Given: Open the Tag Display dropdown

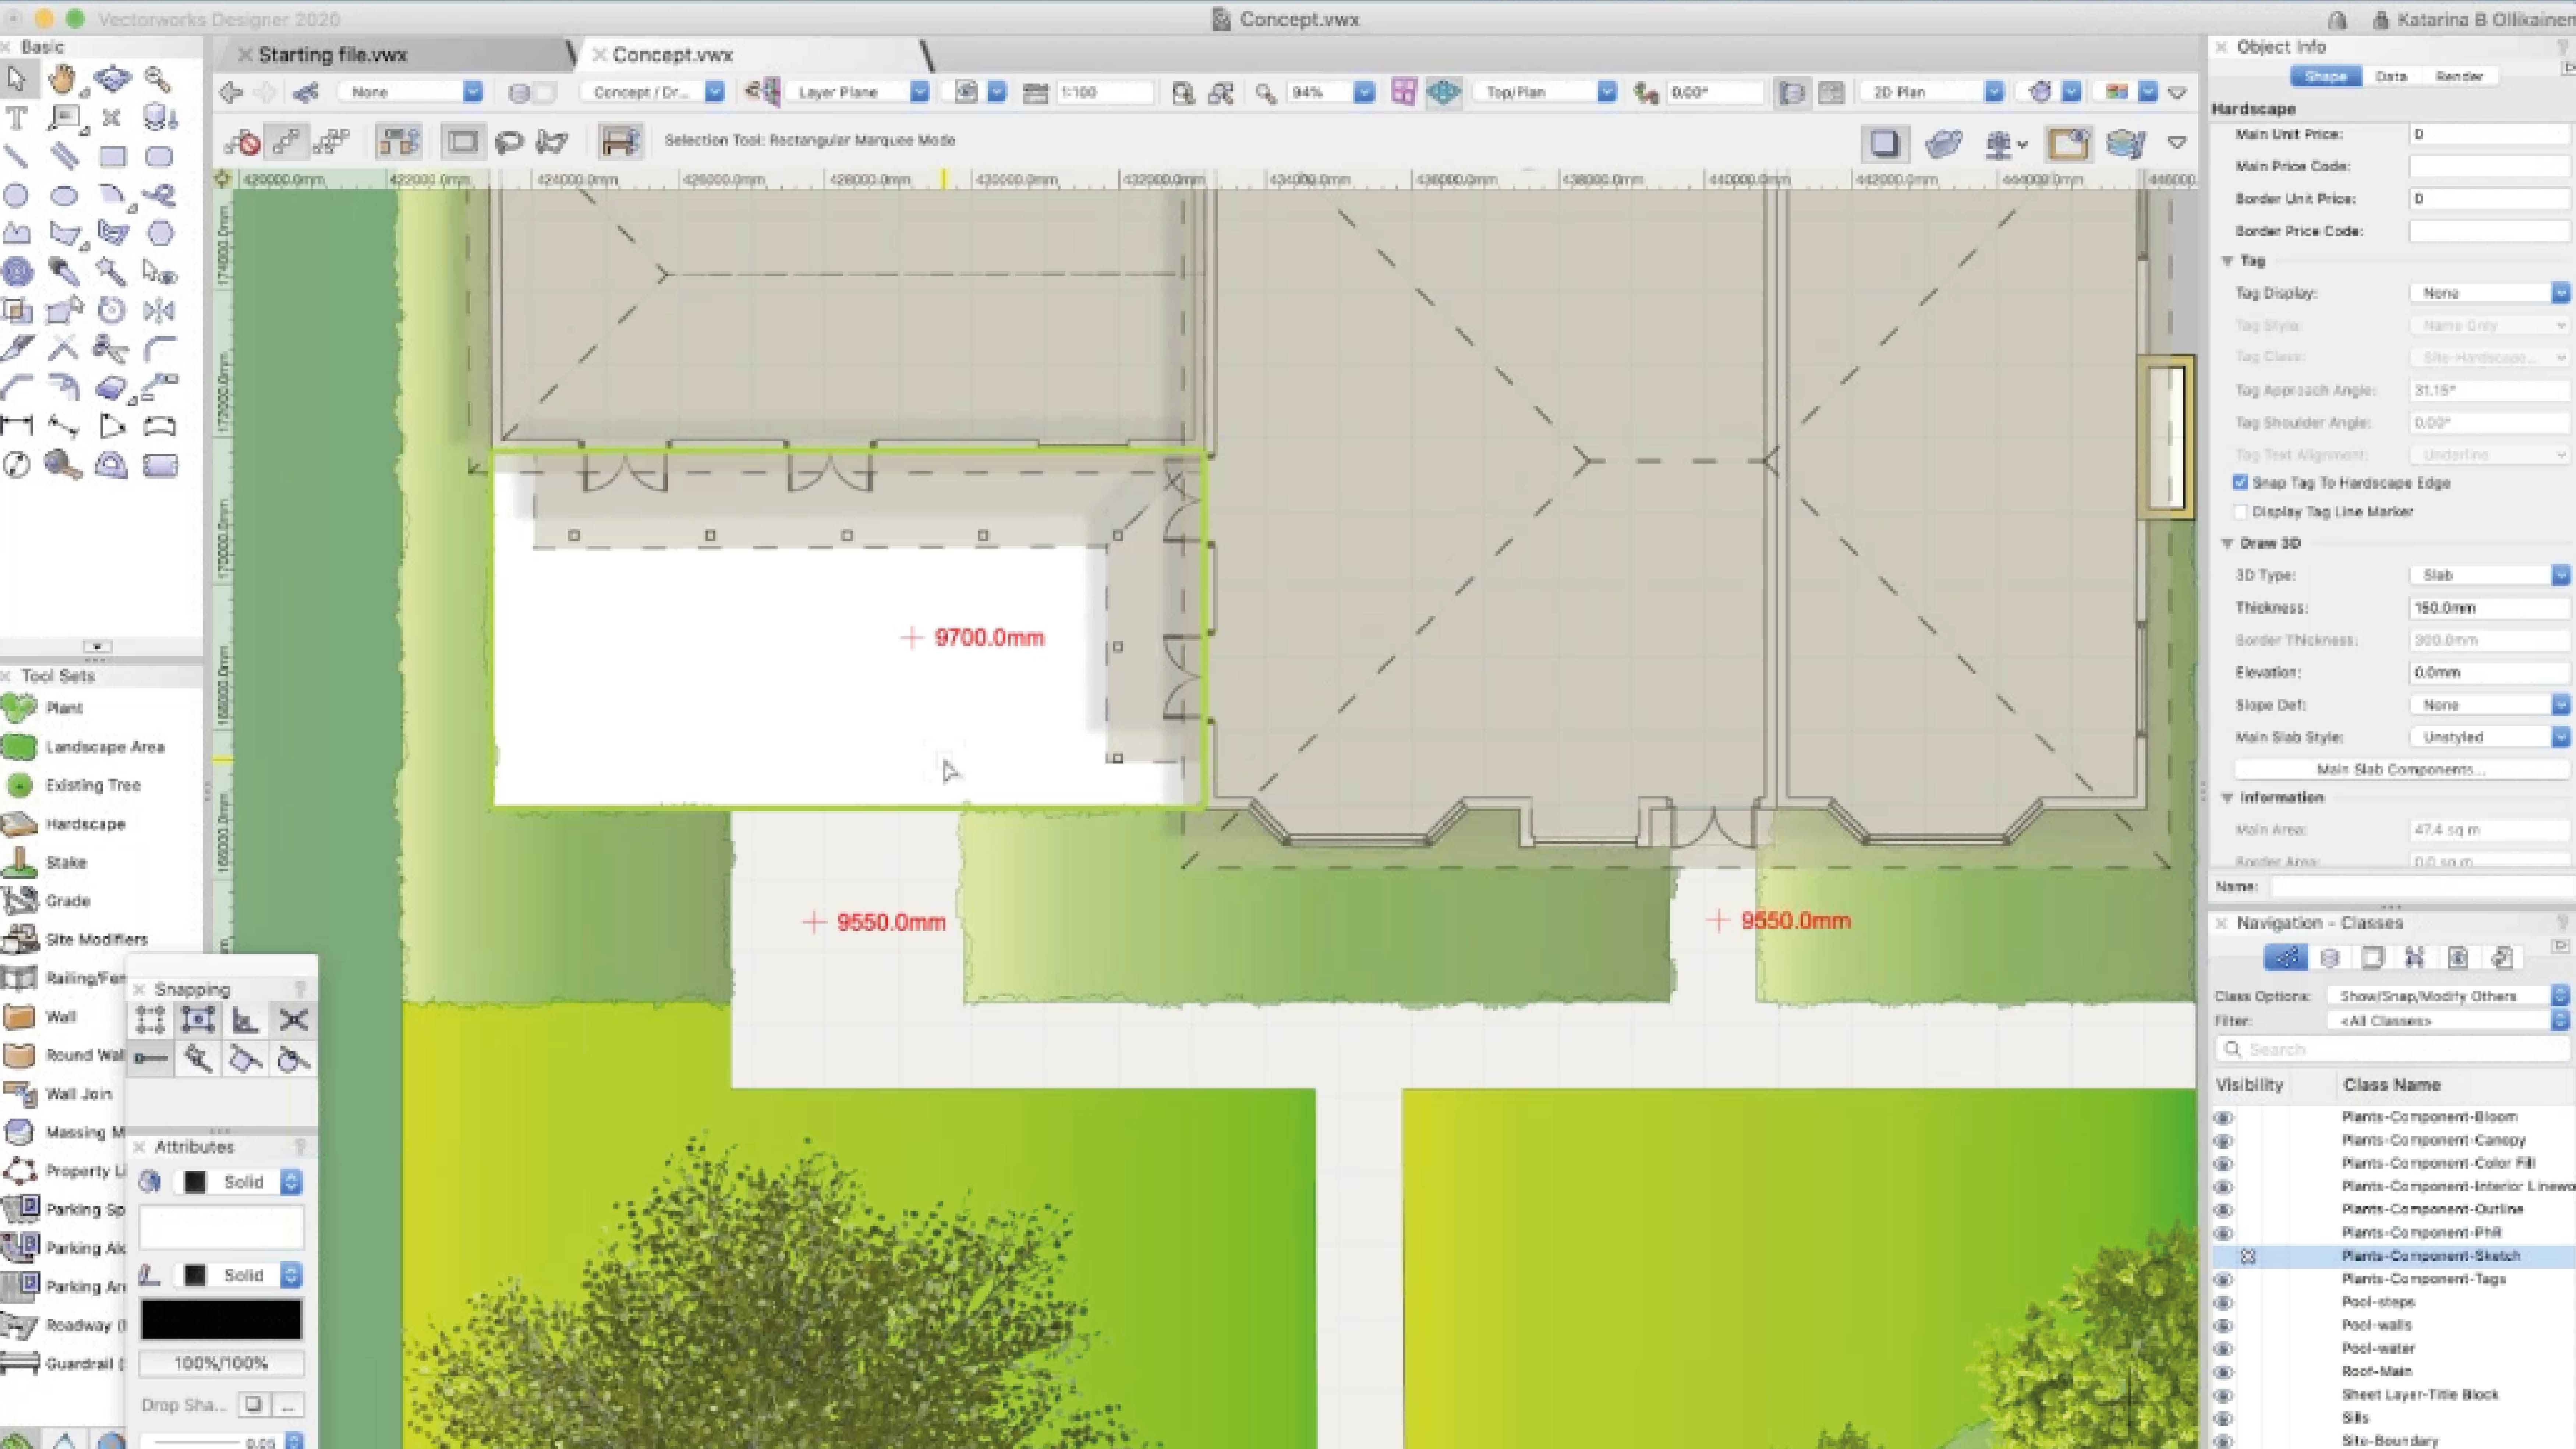Looking at the screenshot, I should pos(2489,293).
